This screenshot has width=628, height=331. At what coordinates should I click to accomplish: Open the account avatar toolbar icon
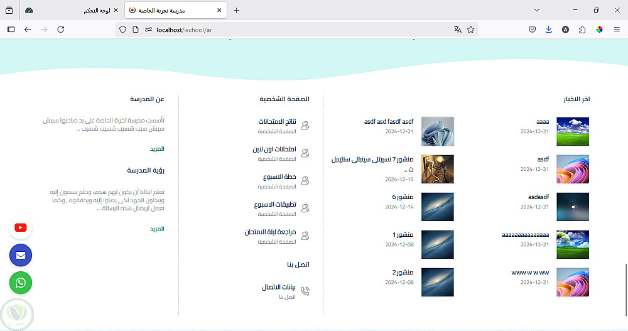coord(565,30)
